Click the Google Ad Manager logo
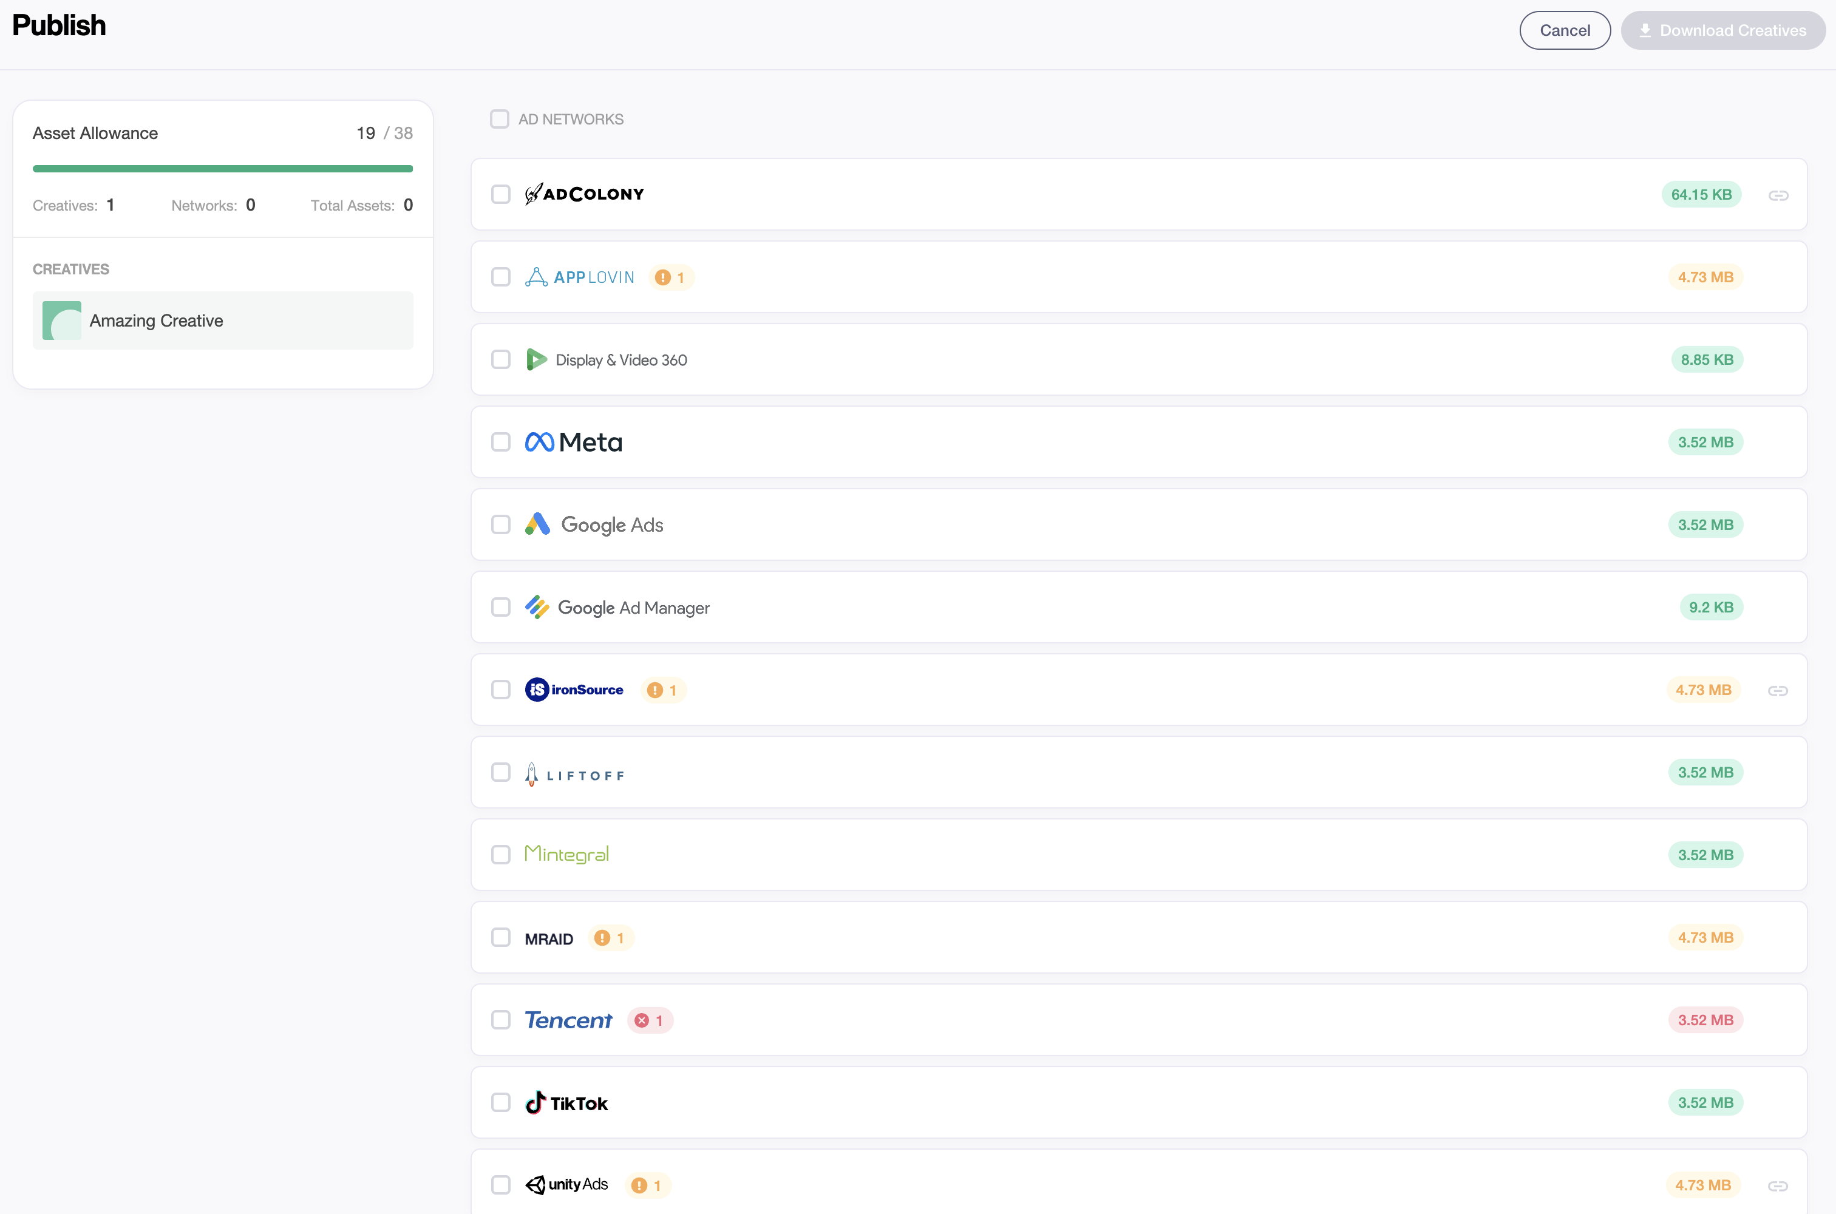 tap(617, 608)
